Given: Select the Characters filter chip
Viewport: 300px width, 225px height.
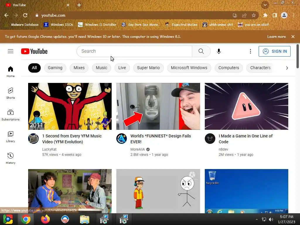Looking at the screenshot, I should [260, 68].
